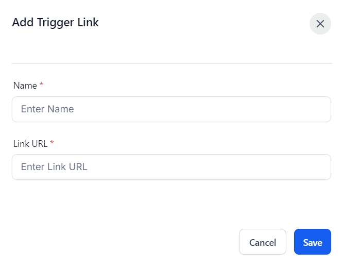The image size is (343, 268).
Task: Discard changes with the Cancel button
Action: coord(262,242)
